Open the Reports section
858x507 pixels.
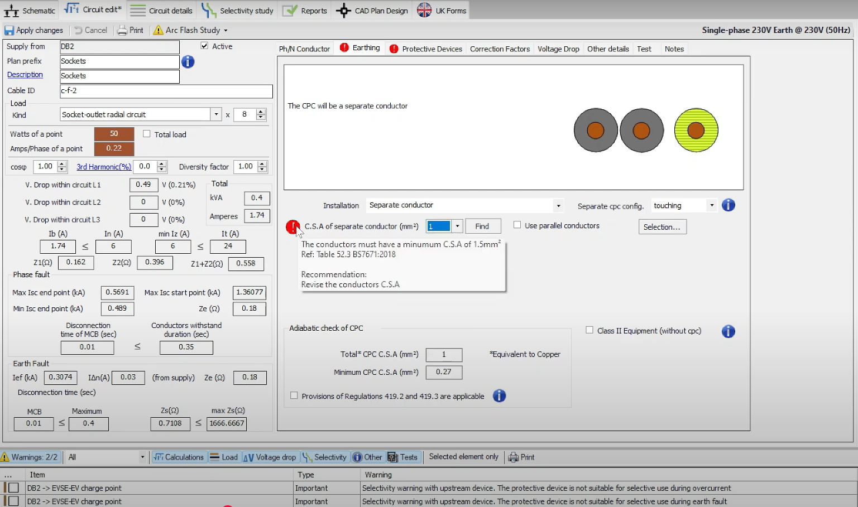tap(305, 10)
